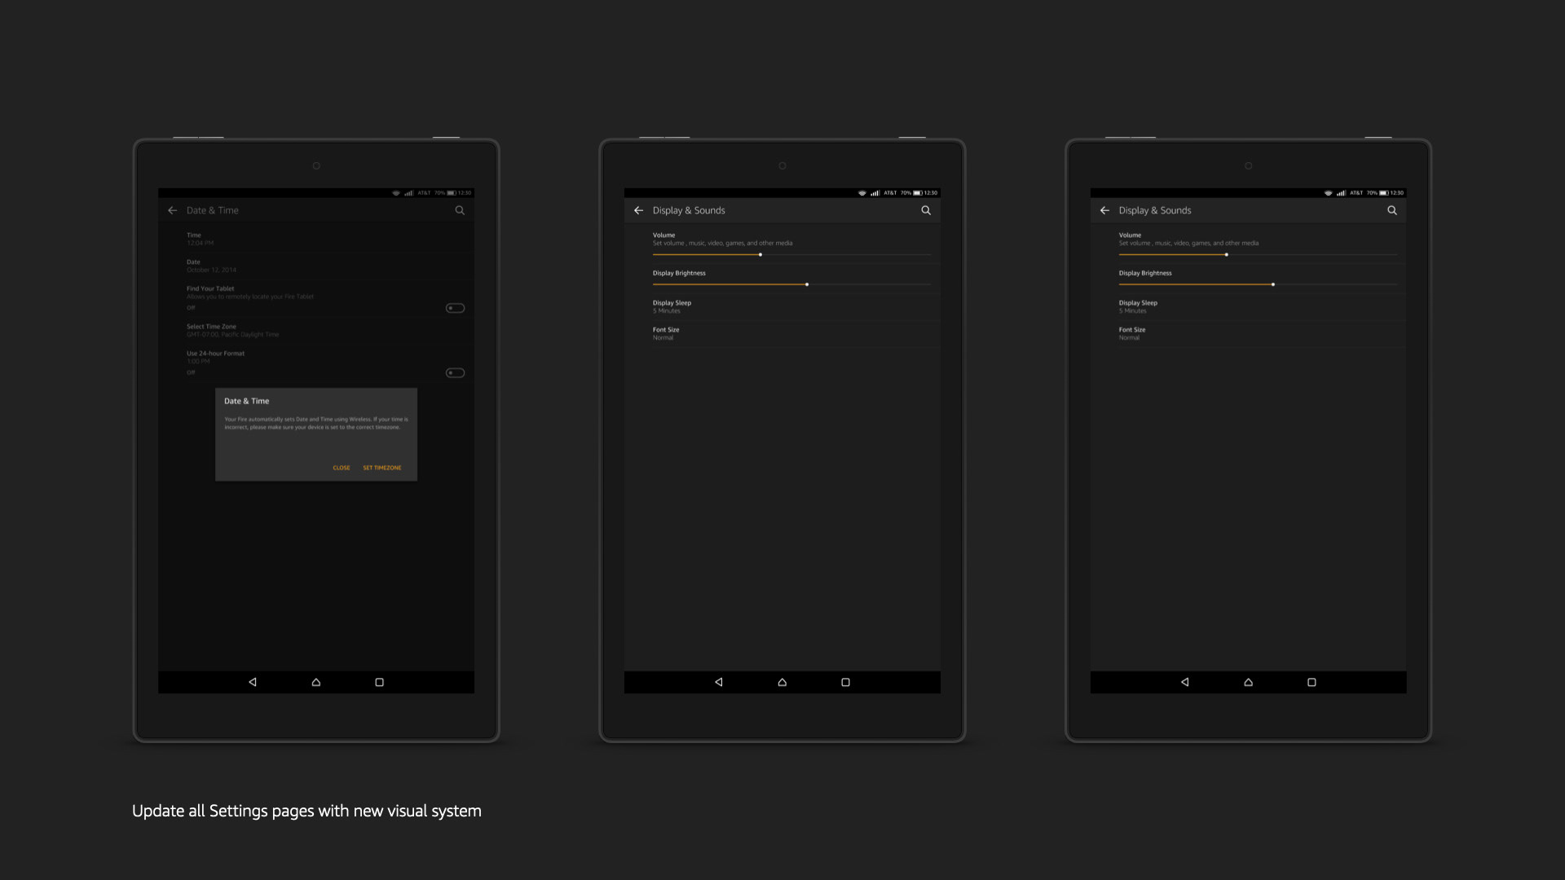Click Display Brightness slider handle on right tablet
1565x880 pixels.
coord(1273,284)
